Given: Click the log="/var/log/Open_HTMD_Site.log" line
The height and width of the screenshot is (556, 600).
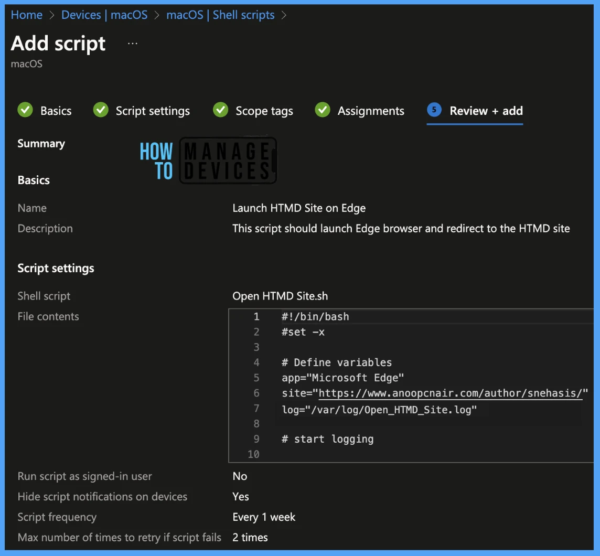Looking at the screenshot, I should (x=379, y=410).
